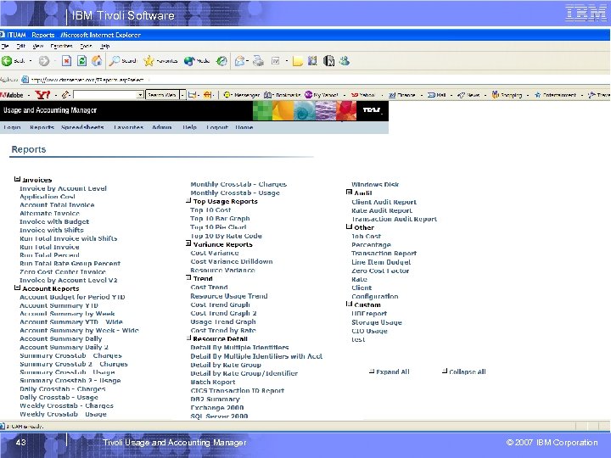The width and height of the screenshot is (611, 458).
Task: Click the Yahoo News toolbar icon
Action: (462, 95)
